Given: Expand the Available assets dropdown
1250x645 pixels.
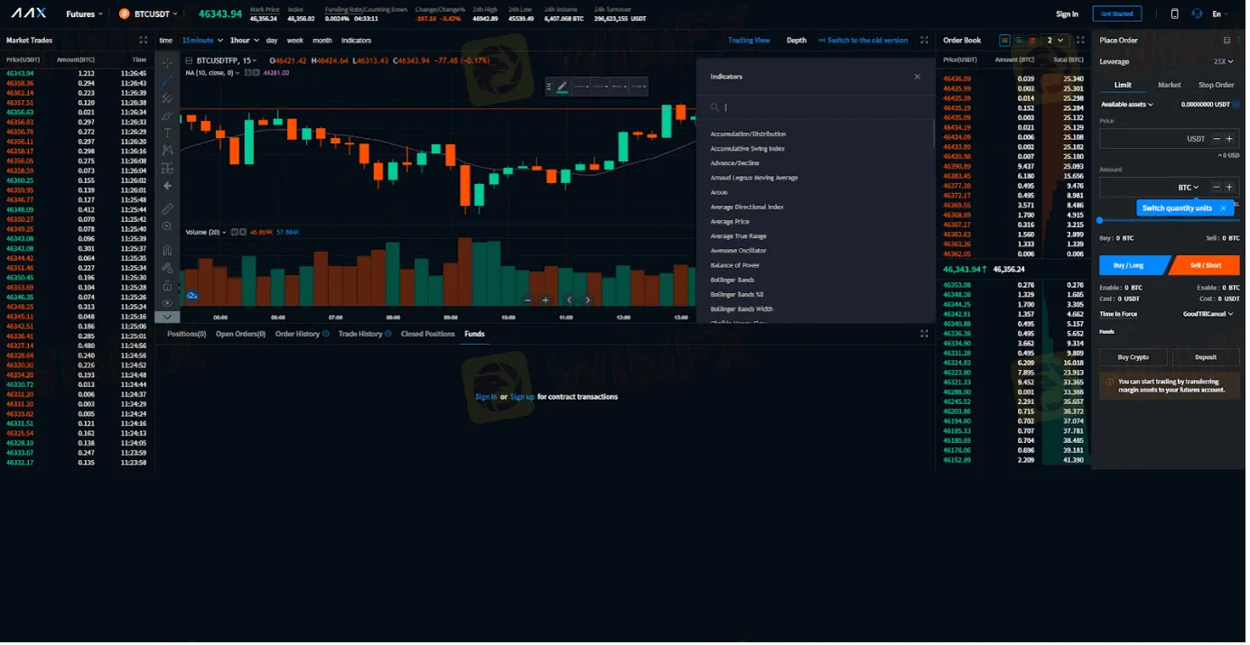Looking at the screenshot, I should point(1126,105).
